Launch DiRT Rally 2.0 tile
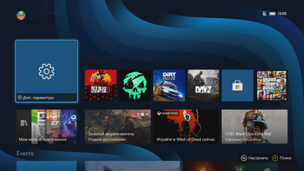The image size is (304, 171). 169,86
